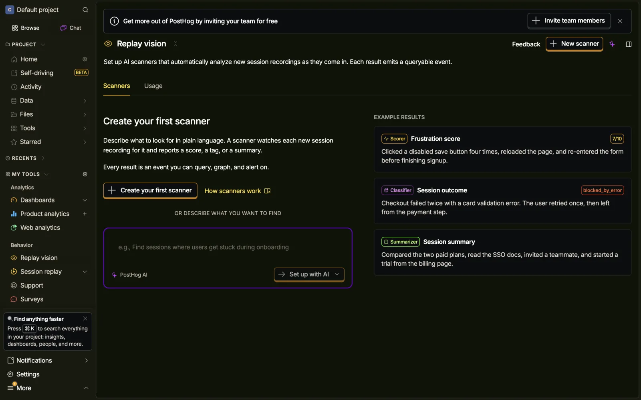Switch to the Chat tab
Screen dimensions: 641x400
[71, 28]
